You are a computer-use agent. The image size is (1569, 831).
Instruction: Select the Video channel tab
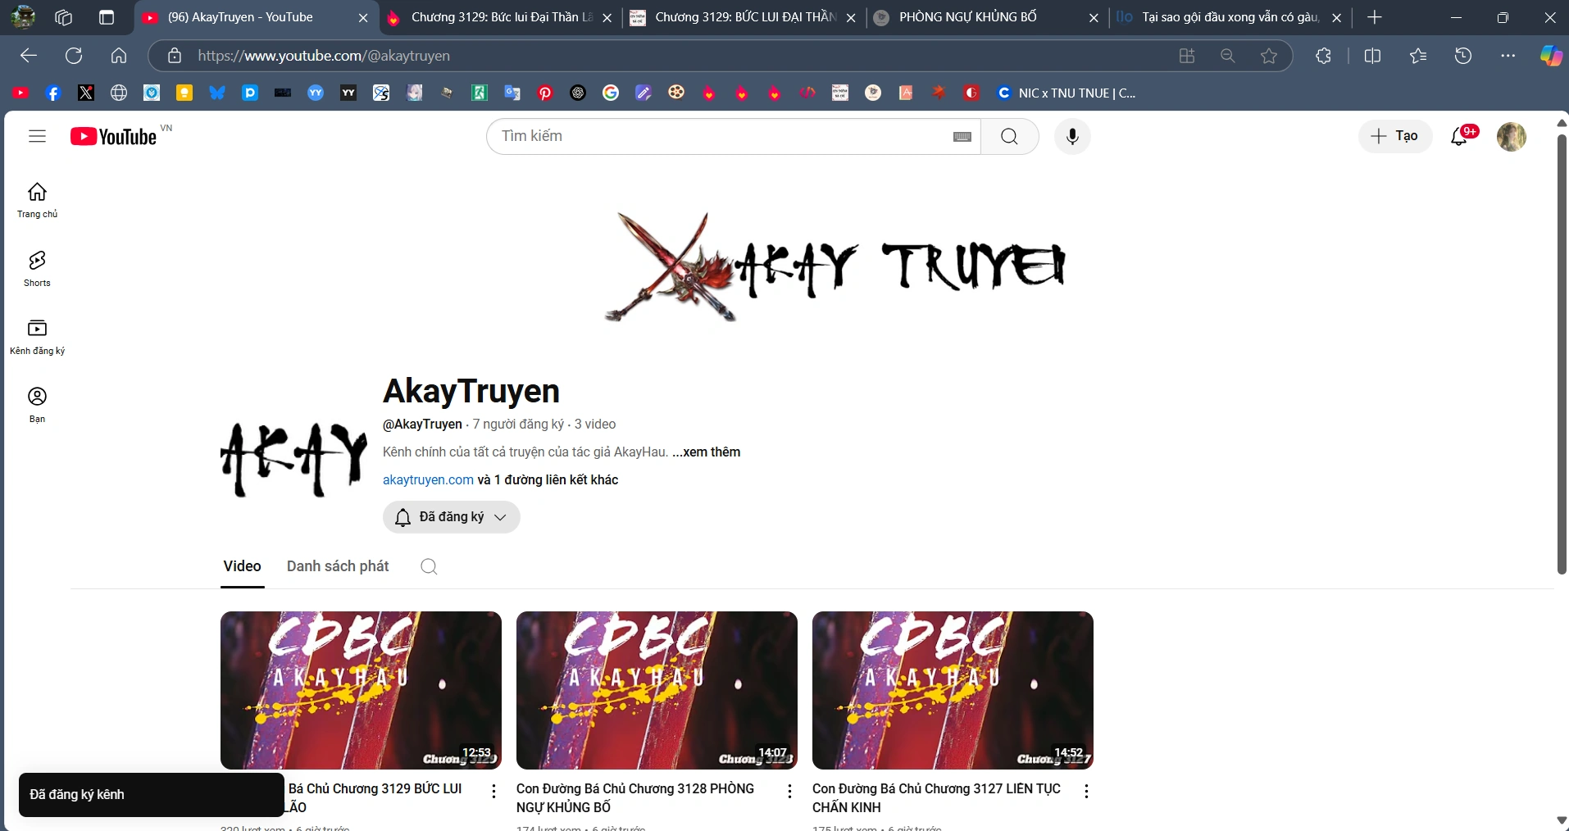point(243,566)
